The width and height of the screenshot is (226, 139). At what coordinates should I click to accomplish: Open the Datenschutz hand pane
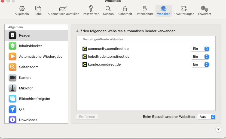click(144, 11)
